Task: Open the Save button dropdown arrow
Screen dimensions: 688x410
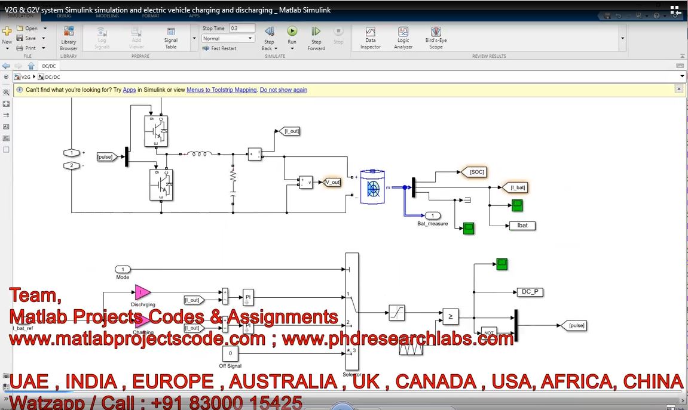Action: click(x=44, y=38)
